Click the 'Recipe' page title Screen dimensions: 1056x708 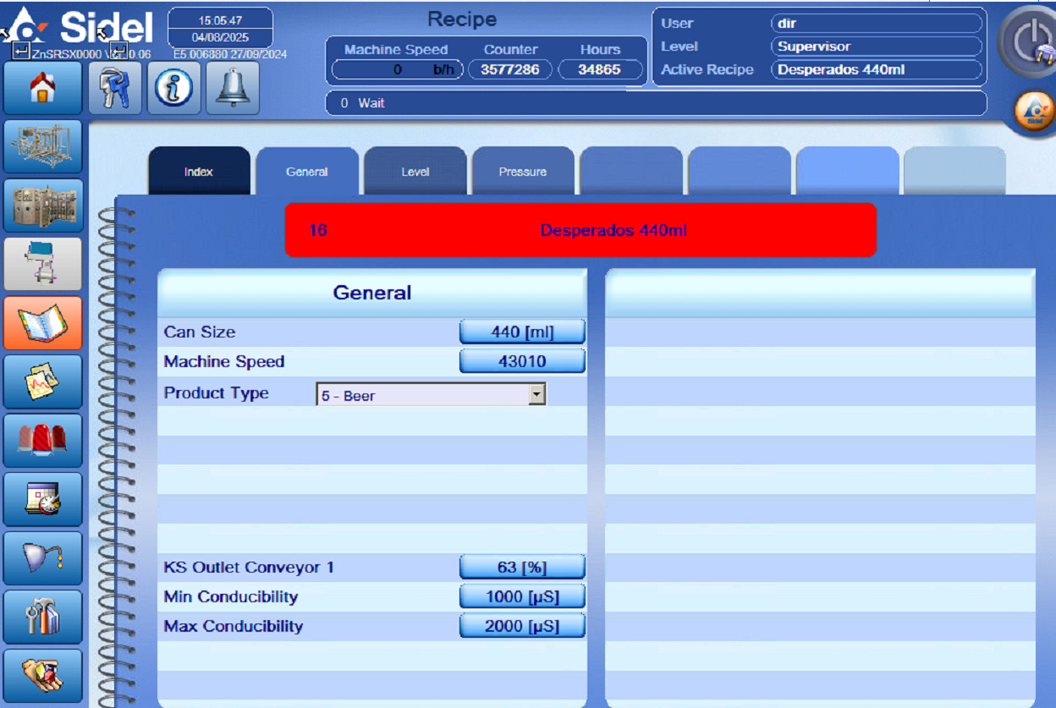tap(462, 19)
